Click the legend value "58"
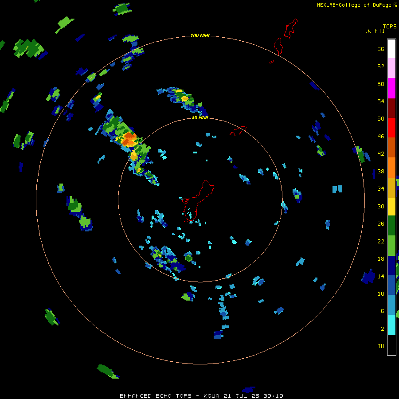 point(381,84)
